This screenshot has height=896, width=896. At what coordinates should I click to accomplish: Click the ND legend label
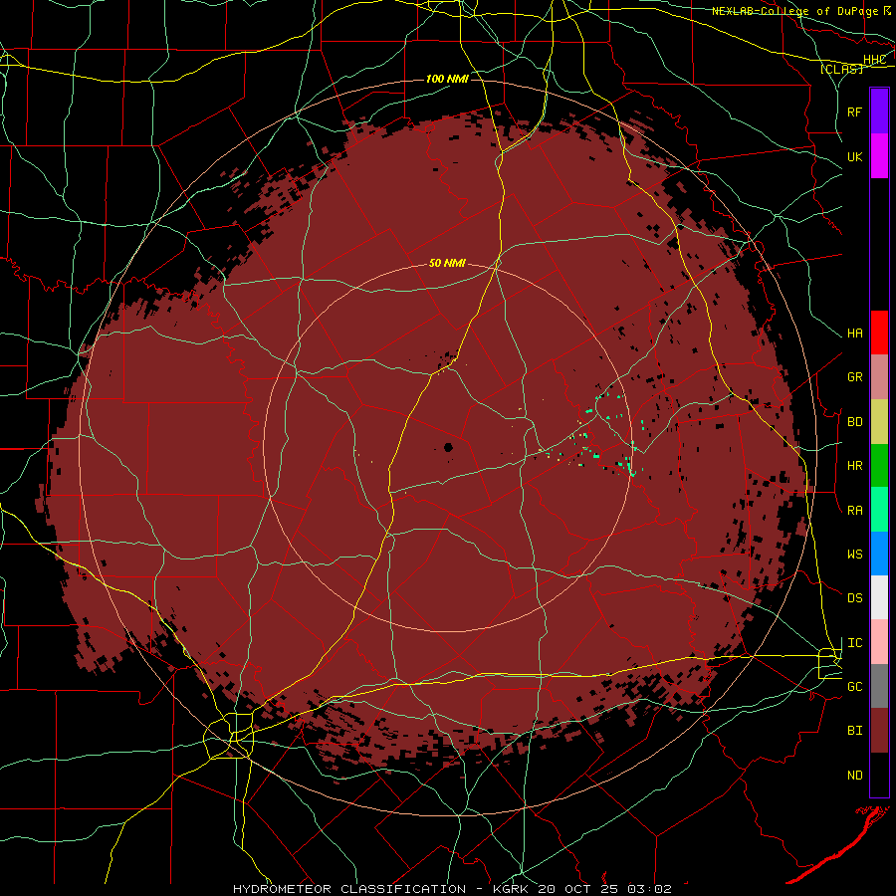[x=854, y=775]
